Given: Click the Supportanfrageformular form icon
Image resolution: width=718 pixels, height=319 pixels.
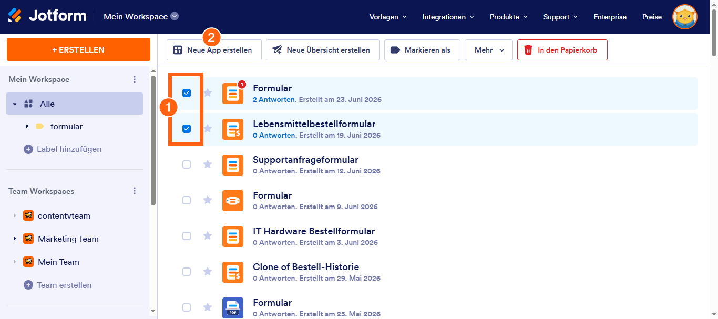Looking at the screenshot, I should tap(233, 165).
